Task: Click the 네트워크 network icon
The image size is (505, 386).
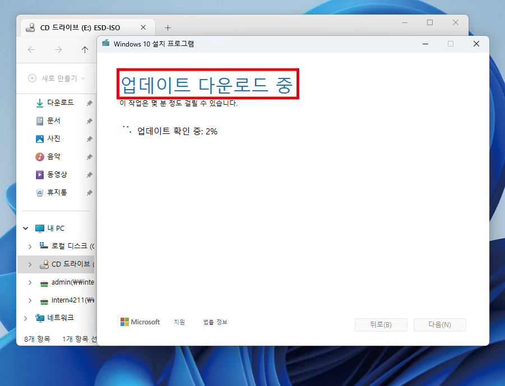Action: pyautogui.click(x=40, y=318)
